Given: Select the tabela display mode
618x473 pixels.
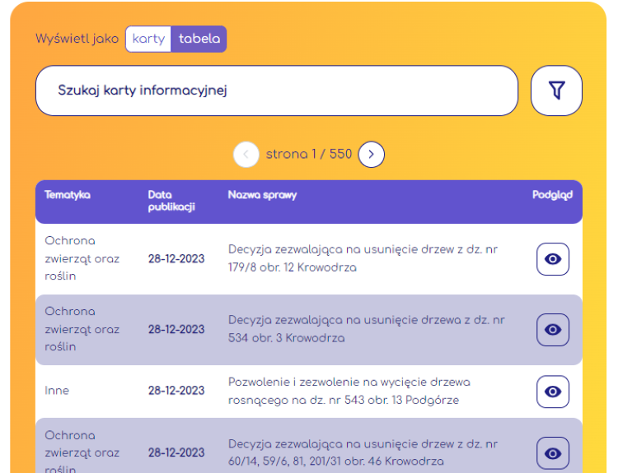Looking at the screenshot, I should pos(199,39).
